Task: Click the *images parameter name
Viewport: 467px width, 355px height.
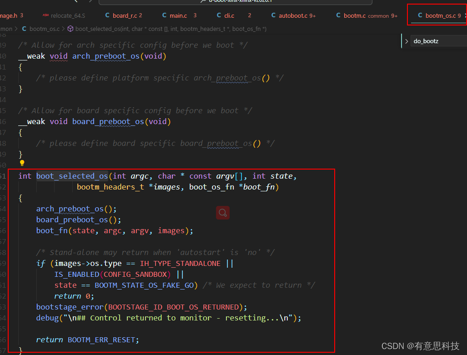Action: [165, 187]
